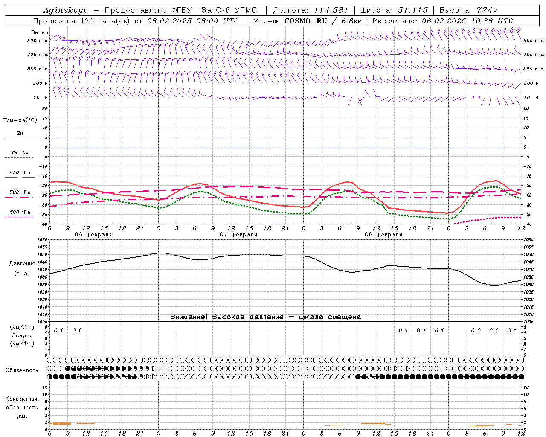Image resolution: width=546 pixels, height=437 pixels.
Task: Click the "(мм/3ч.)" precipitation unit label
Action: point(22,327)
